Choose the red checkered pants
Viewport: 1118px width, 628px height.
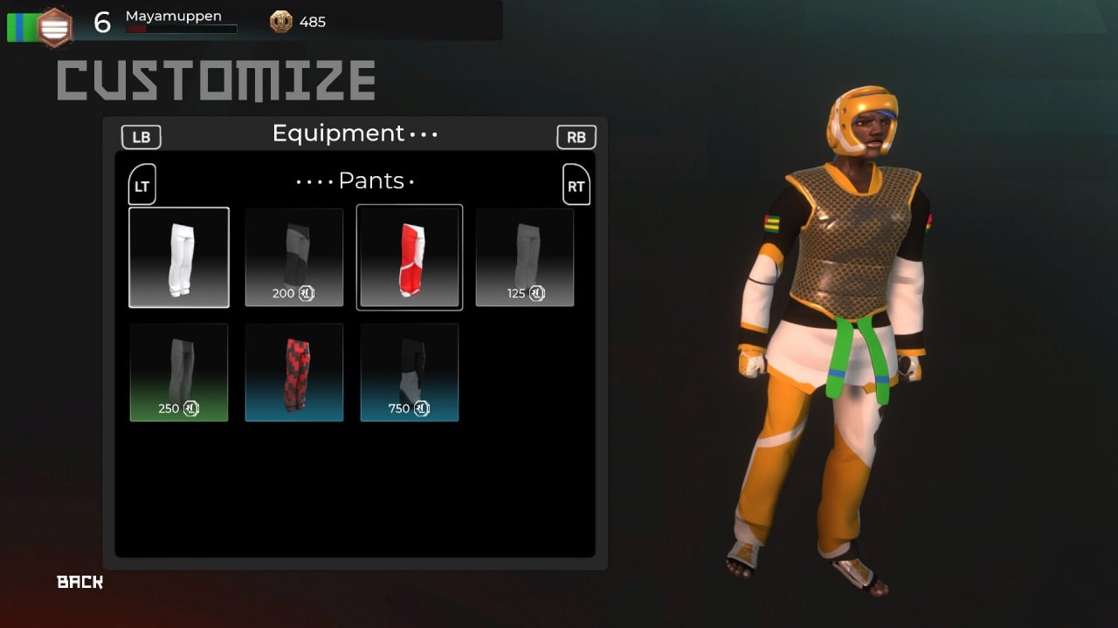tap(294, 372)
